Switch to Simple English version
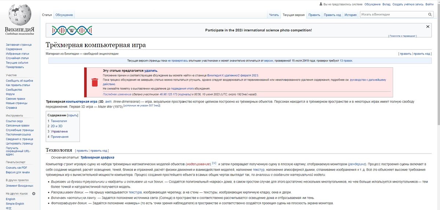Screen dimensions: 440x210 (15, 204)
